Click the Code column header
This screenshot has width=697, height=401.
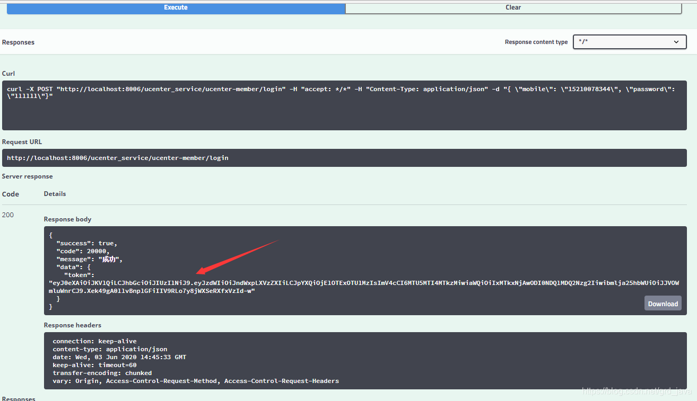[11, 194]
